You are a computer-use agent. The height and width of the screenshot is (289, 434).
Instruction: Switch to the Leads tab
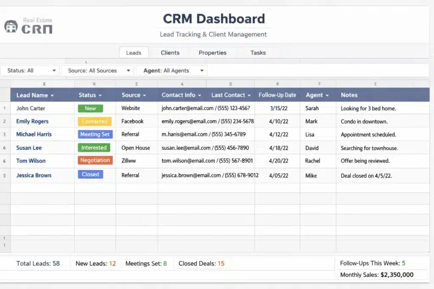pos(134,52)
